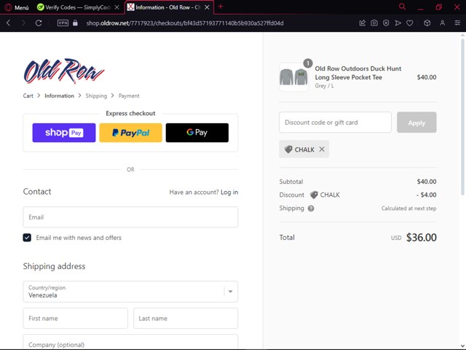
Task: Select the Payment breadcrumb step
Action: pos(129,96)
